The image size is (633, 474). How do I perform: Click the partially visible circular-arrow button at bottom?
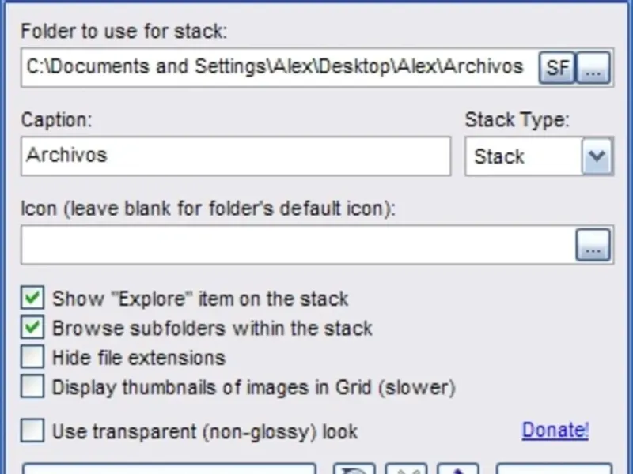[354, 468]
